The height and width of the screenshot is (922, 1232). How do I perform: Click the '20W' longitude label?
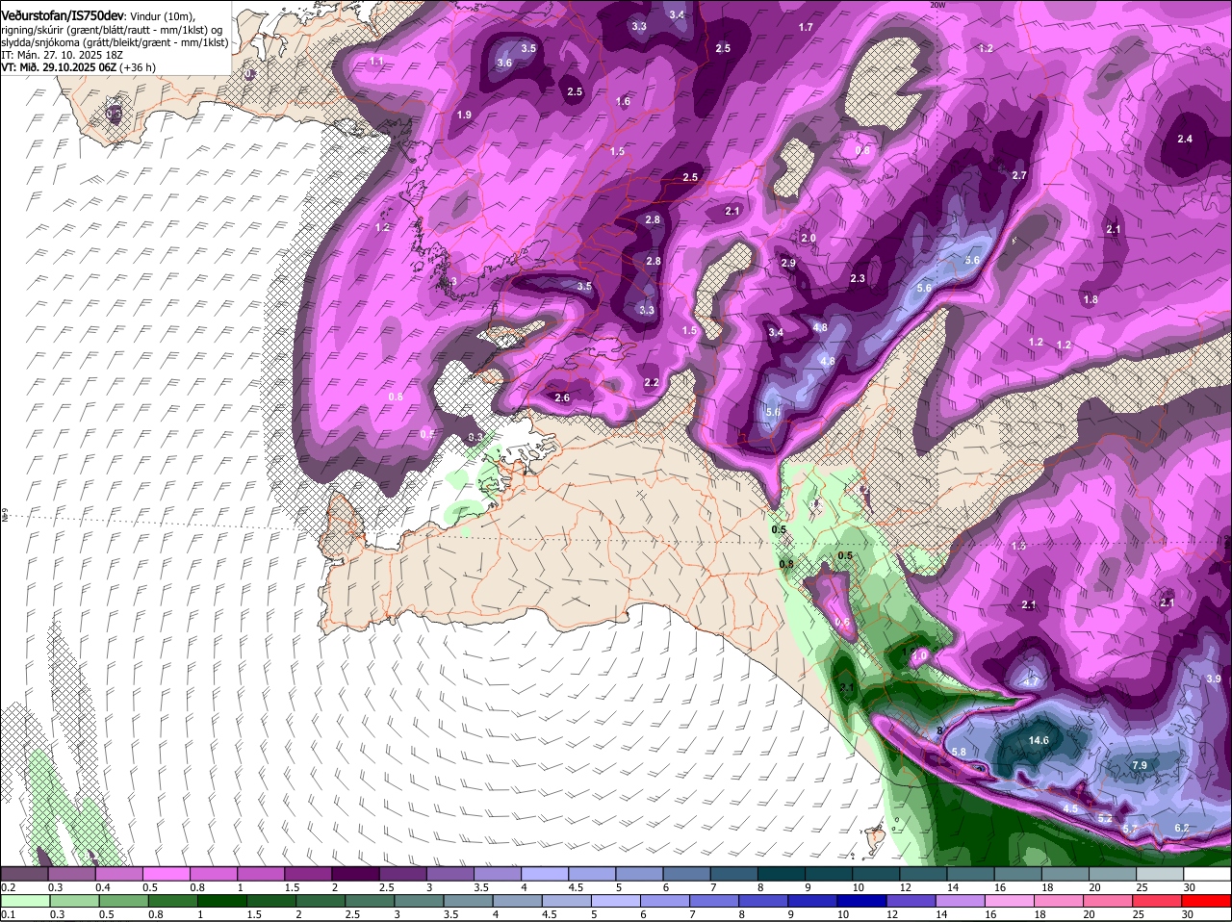[x=937, y=5]
